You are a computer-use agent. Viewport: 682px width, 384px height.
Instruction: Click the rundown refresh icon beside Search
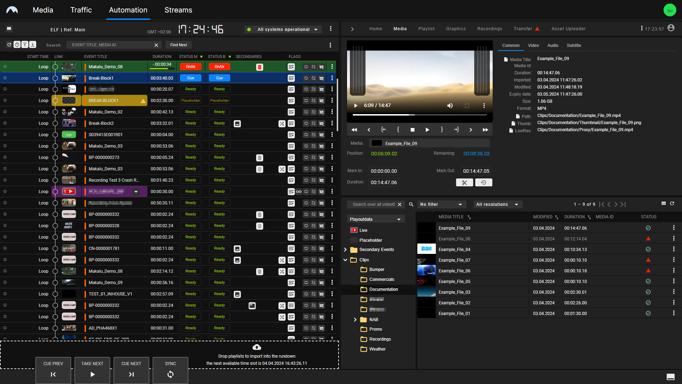pos(9,45)
